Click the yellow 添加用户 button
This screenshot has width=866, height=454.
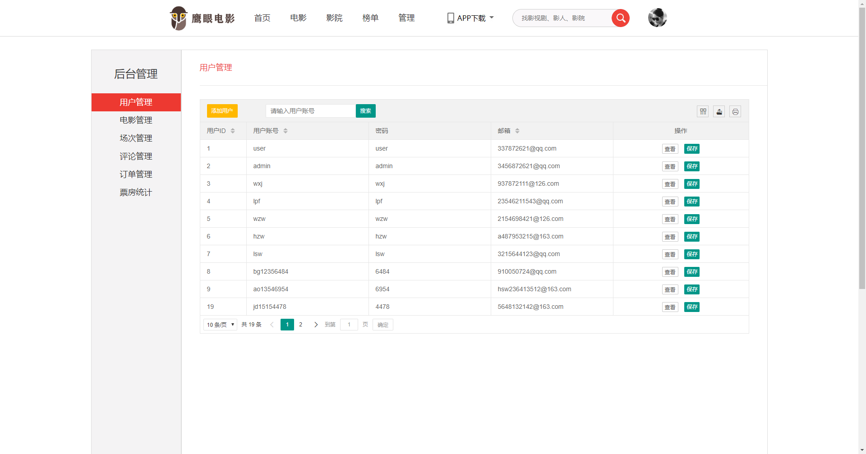222,111
